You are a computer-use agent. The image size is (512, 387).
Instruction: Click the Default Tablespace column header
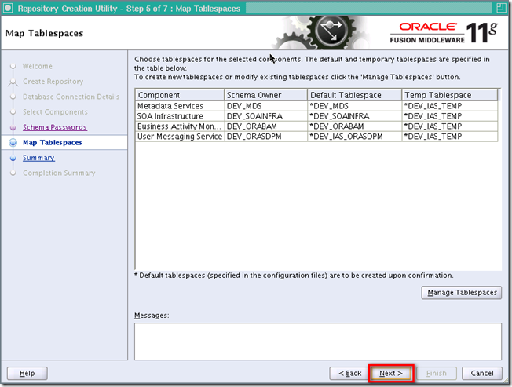pyautogui.click(x=355, y=95)
